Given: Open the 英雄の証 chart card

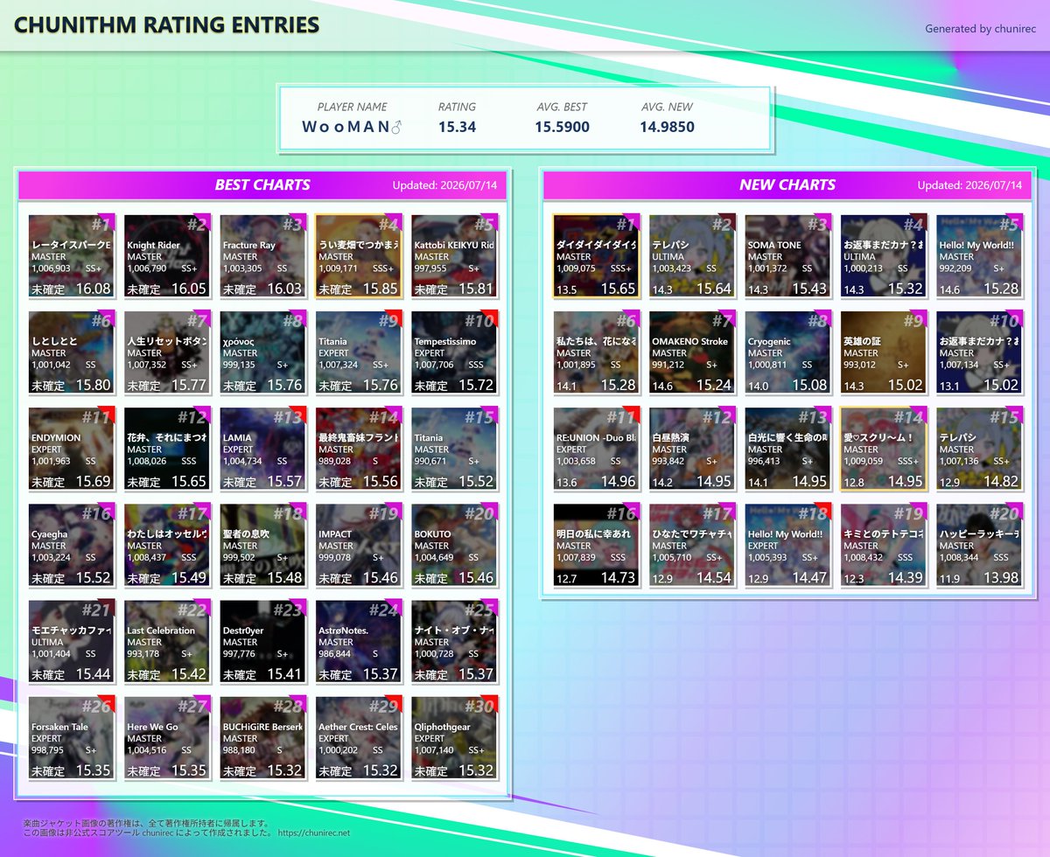Looking at the screenshot, I should 884,353.
